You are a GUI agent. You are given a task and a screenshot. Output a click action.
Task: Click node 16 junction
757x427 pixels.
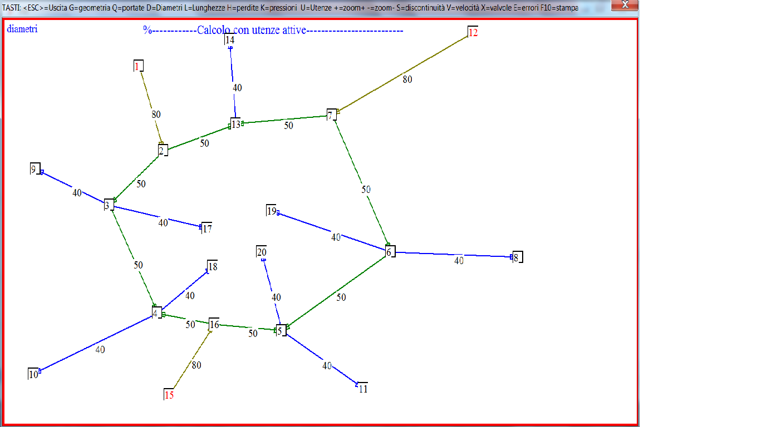(x=214, y=324)
